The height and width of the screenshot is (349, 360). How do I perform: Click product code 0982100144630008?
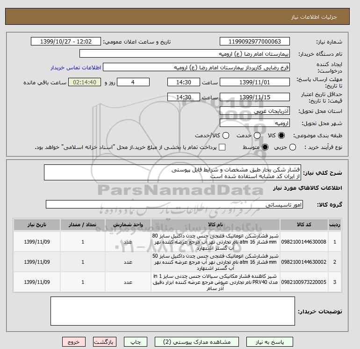(x=303, y=242)
